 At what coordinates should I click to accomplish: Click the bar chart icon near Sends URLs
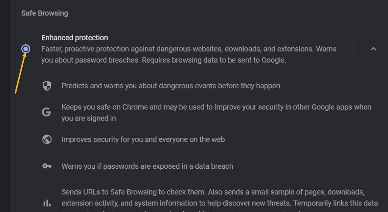(47, 203)
